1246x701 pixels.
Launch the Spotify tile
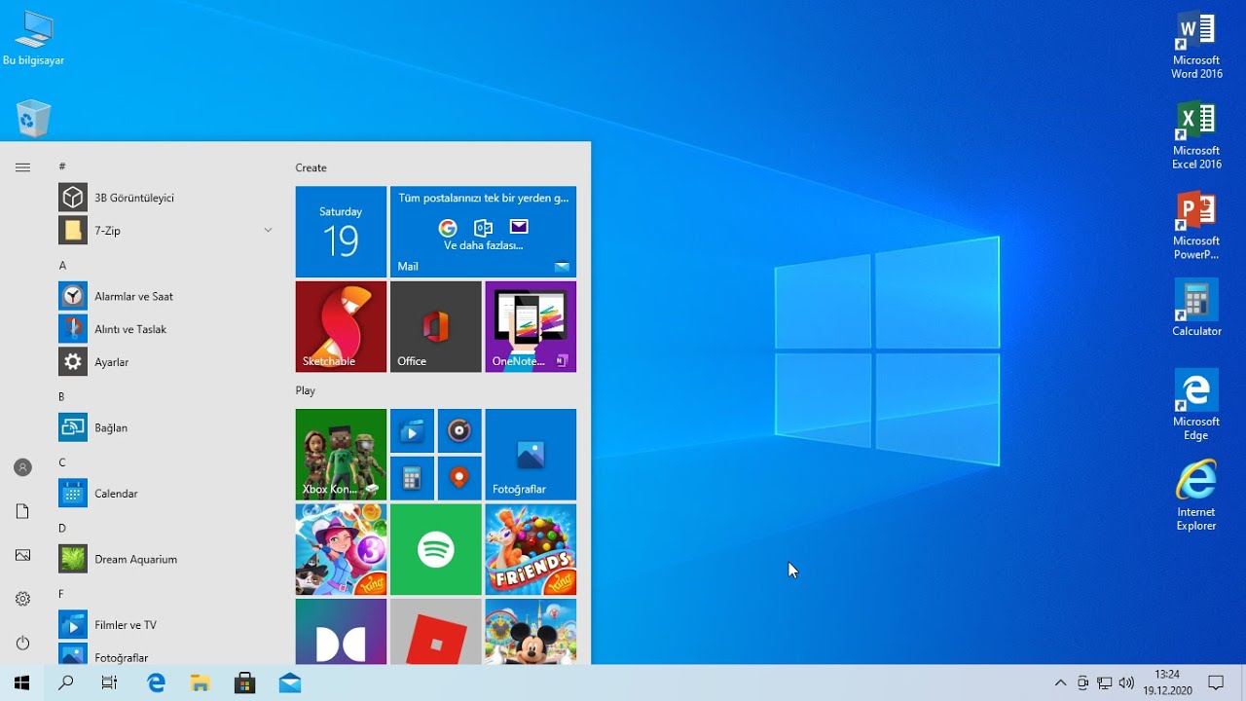436,549
